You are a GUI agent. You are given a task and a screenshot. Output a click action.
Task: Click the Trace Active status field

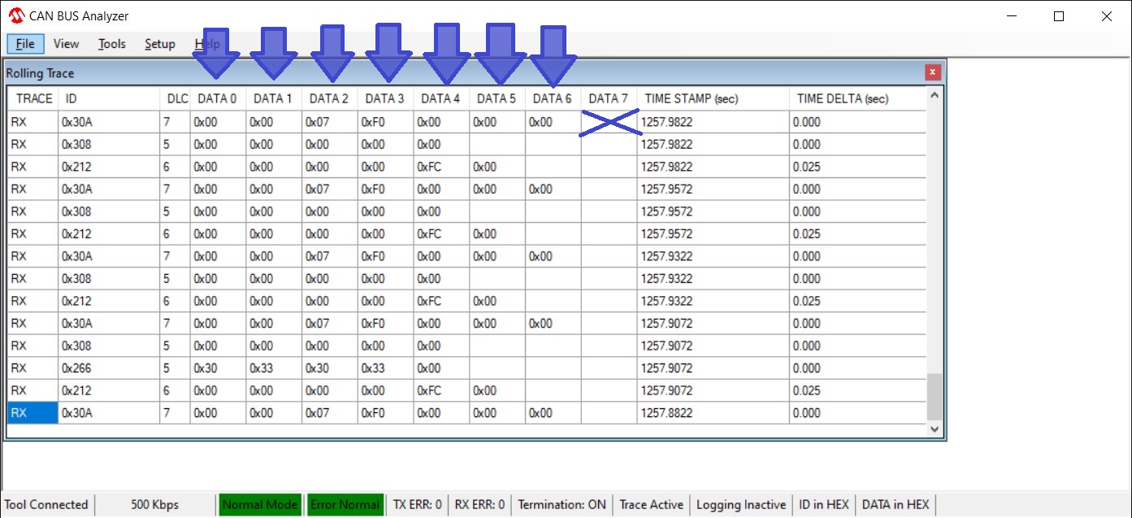[x=651, y=504]
